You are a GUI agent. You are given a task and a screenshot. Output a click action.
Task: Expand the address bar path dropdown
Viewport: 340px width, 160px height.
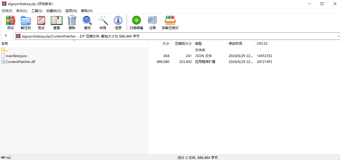tap(338, 36)
